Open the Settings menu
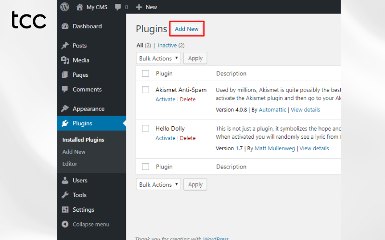The height and width of the screenshot is (240, 385). [x=83, y=210]
